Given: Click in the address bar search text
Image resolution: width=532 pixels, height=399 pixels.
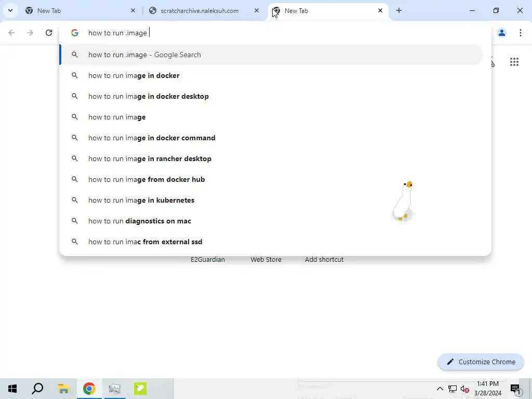Looking at the screenshot, I should pos(118,33).
